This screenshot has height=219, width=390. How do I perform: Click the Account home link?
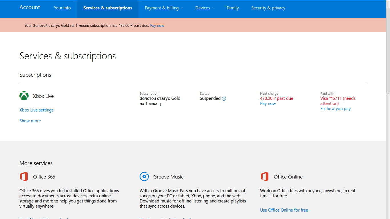30,7
